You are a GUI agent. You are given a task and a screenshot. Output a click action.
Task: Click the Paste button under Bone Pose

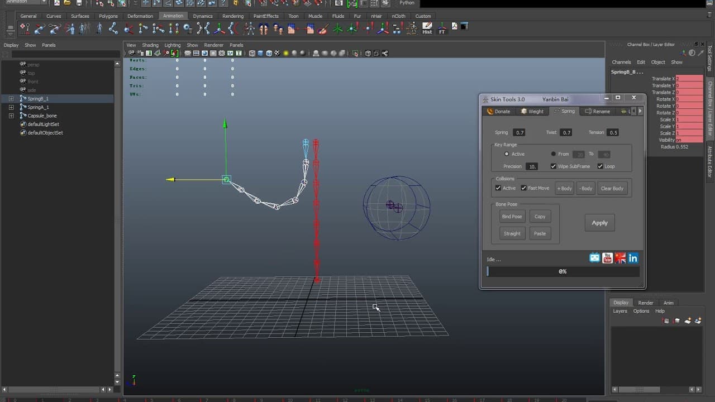[540, 233]
